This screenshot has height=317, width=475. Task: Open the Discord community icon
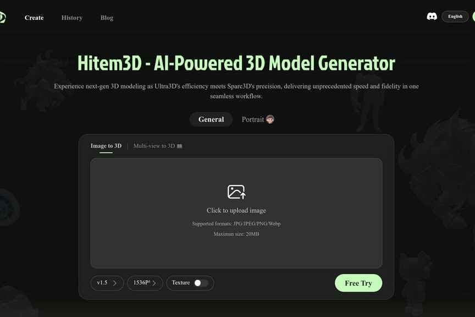[432, 16]
